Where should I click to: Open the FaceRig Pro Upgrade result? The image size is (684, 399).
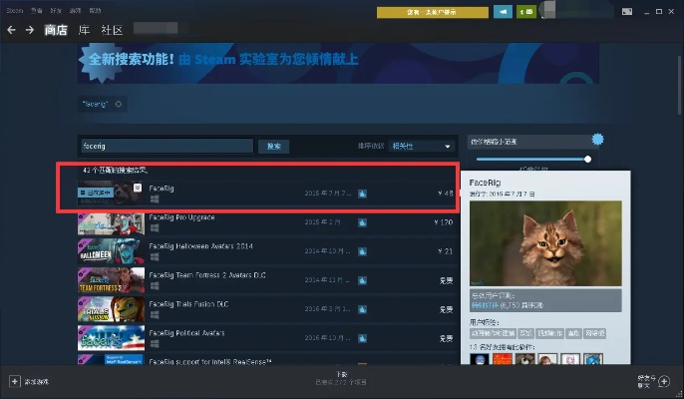tap(267, 222)
